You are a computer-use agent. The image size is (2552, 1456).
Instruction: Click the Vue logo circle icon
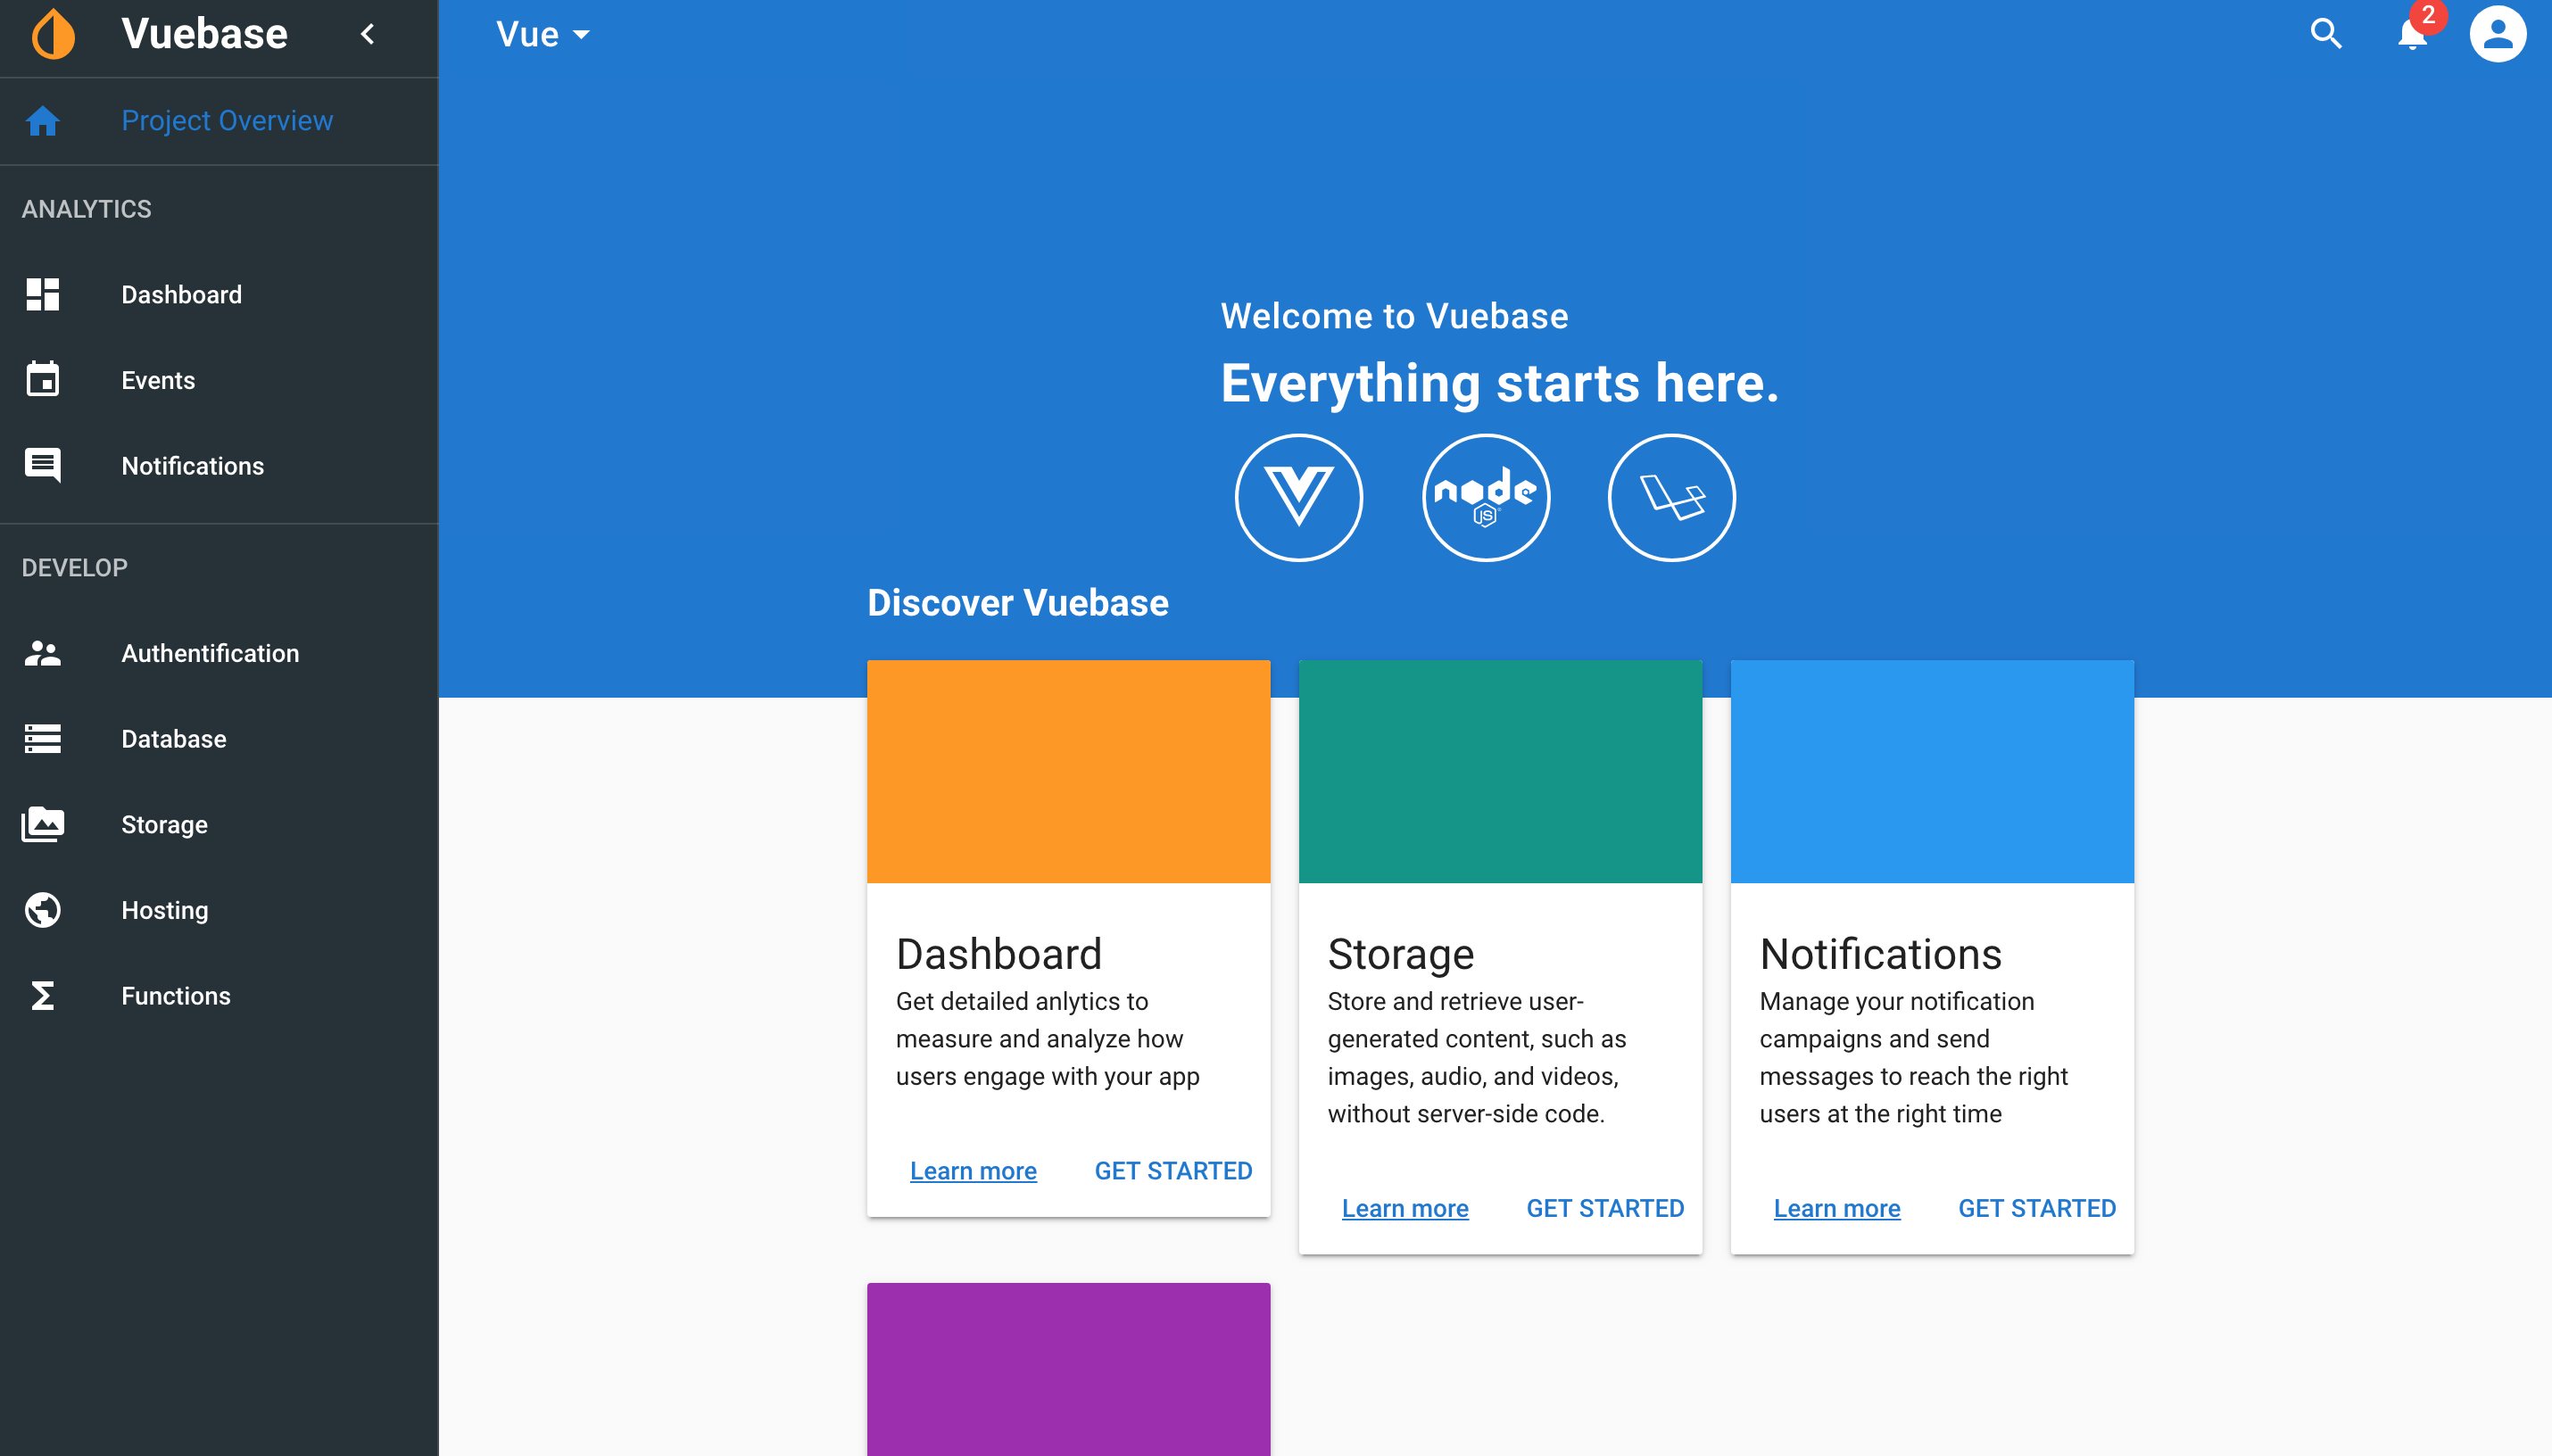point(1298,497)
